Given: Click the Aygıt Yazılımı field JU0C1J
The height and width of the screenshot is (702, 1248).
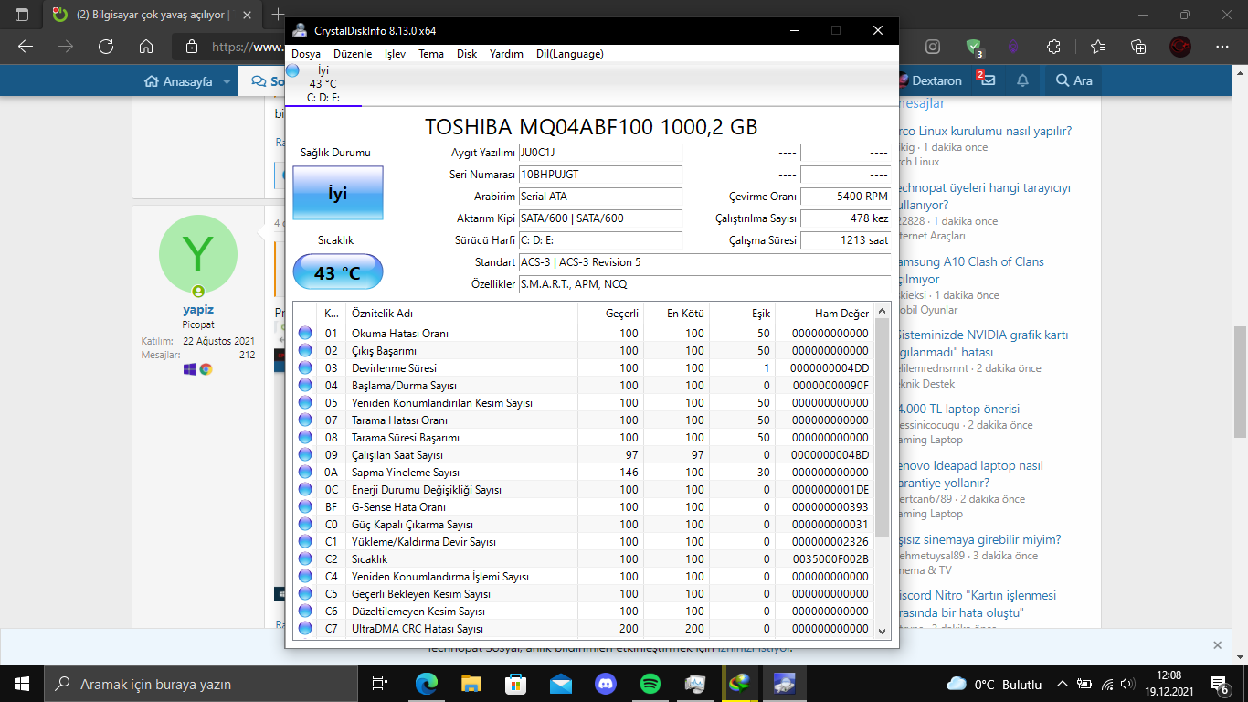Looking at the screenshot, I should (x=600, y=153).
